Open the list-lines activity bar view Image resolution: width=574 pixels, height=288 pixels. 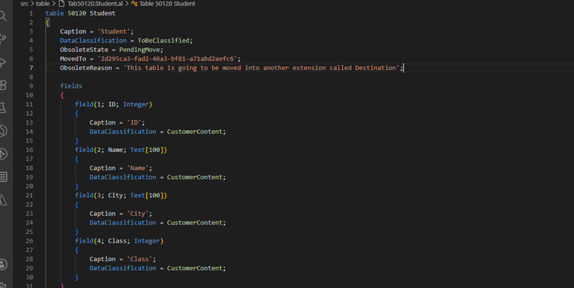3,177
